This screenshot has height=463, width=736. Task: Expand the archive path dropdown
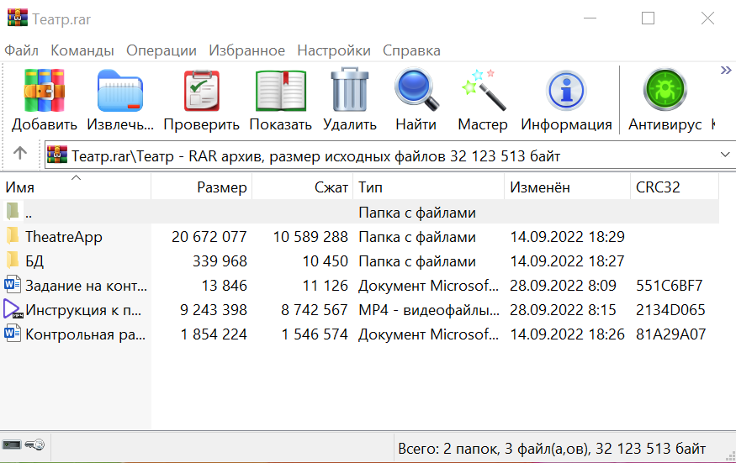click(725, 155)
